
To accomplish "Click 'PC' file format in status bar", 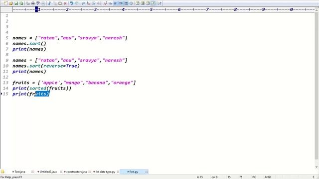I will [x=254, y=177].
